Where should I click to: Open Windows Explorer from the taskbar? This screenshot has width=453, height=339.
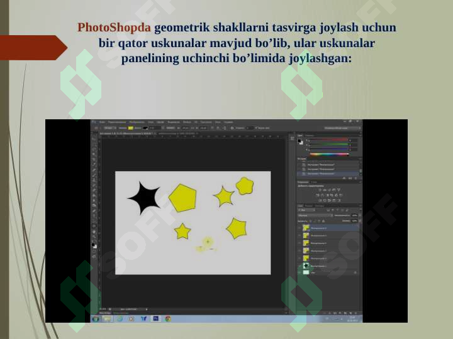[107, 318]
